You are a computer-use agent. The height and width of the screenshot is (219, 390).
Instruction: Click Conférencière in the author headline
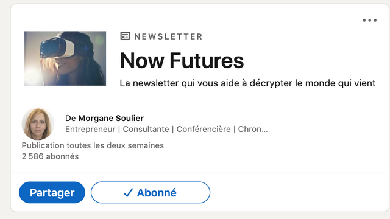click(x=204, y=130)
